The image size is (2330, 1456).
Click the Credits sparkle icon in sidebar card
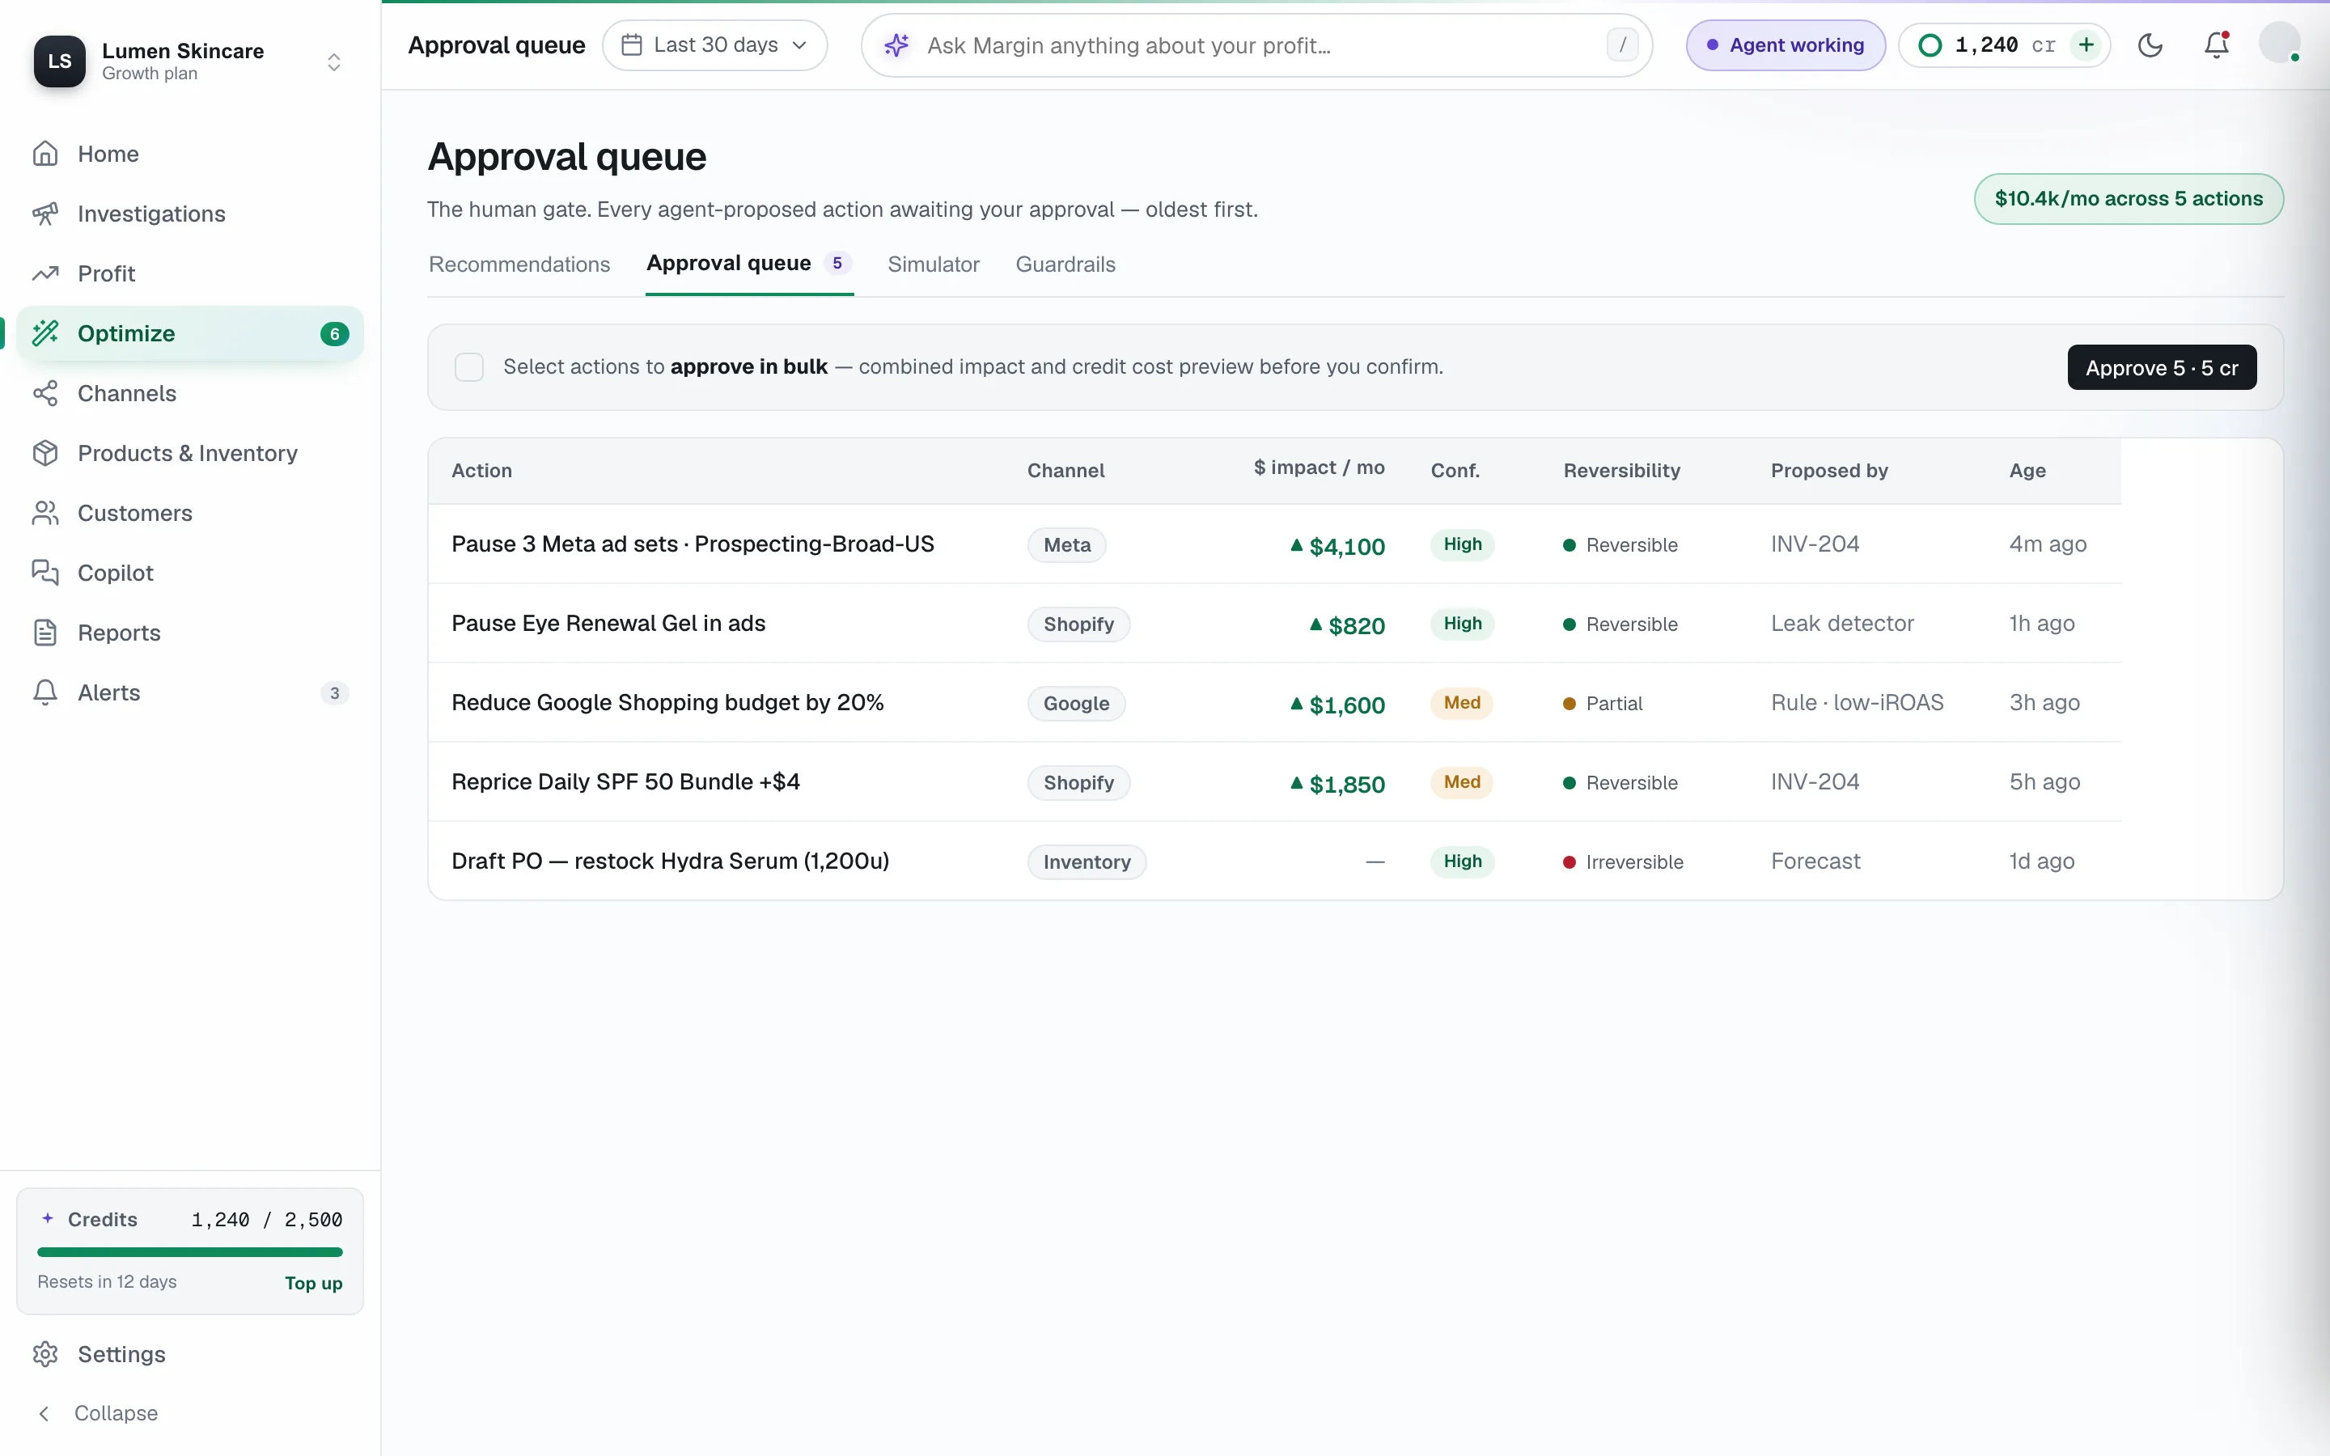coord(47,1218)
